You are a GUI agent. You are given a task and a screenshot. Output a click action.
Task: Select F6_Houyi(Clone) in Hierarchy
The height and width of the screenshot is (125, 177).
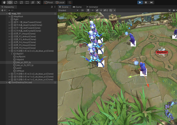25,48
